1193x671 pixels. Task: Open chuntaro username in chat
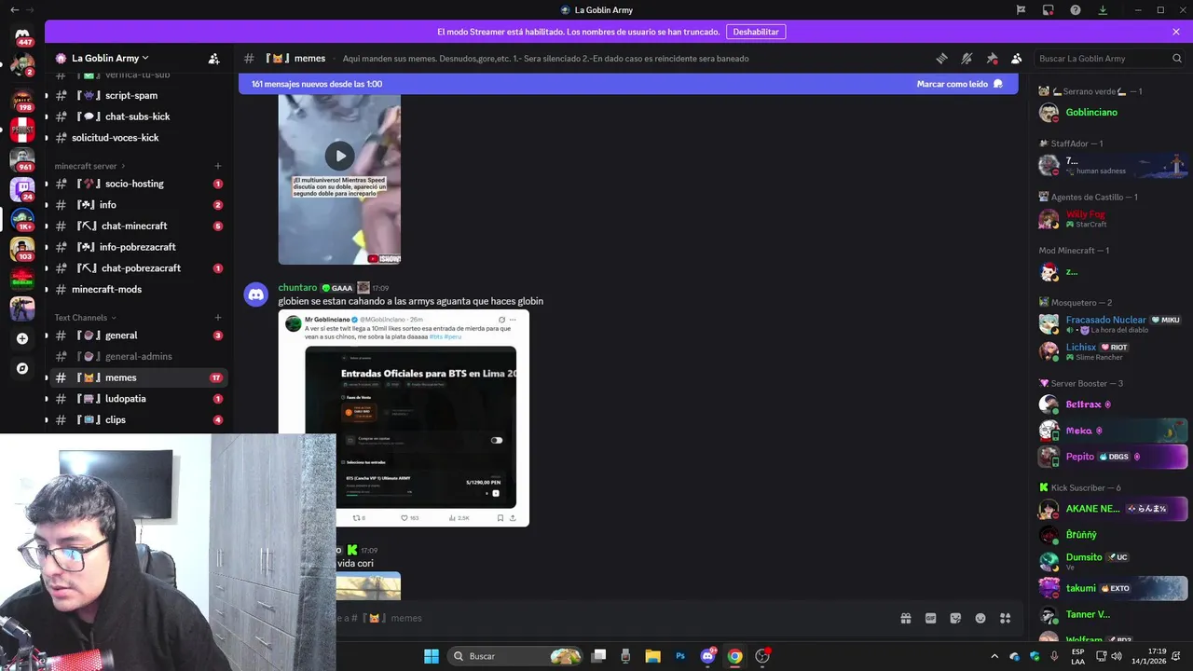(298, 288)
